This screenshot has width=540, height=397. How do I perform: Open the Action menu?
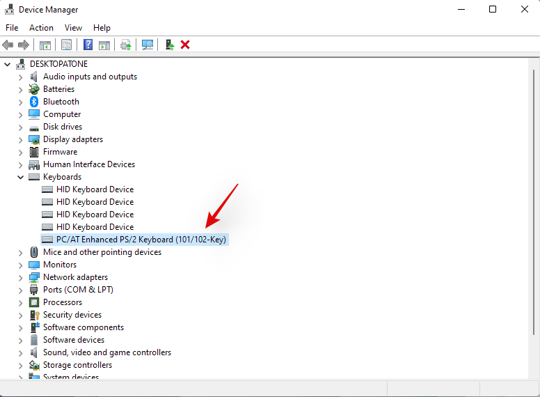tap(41, 28)
